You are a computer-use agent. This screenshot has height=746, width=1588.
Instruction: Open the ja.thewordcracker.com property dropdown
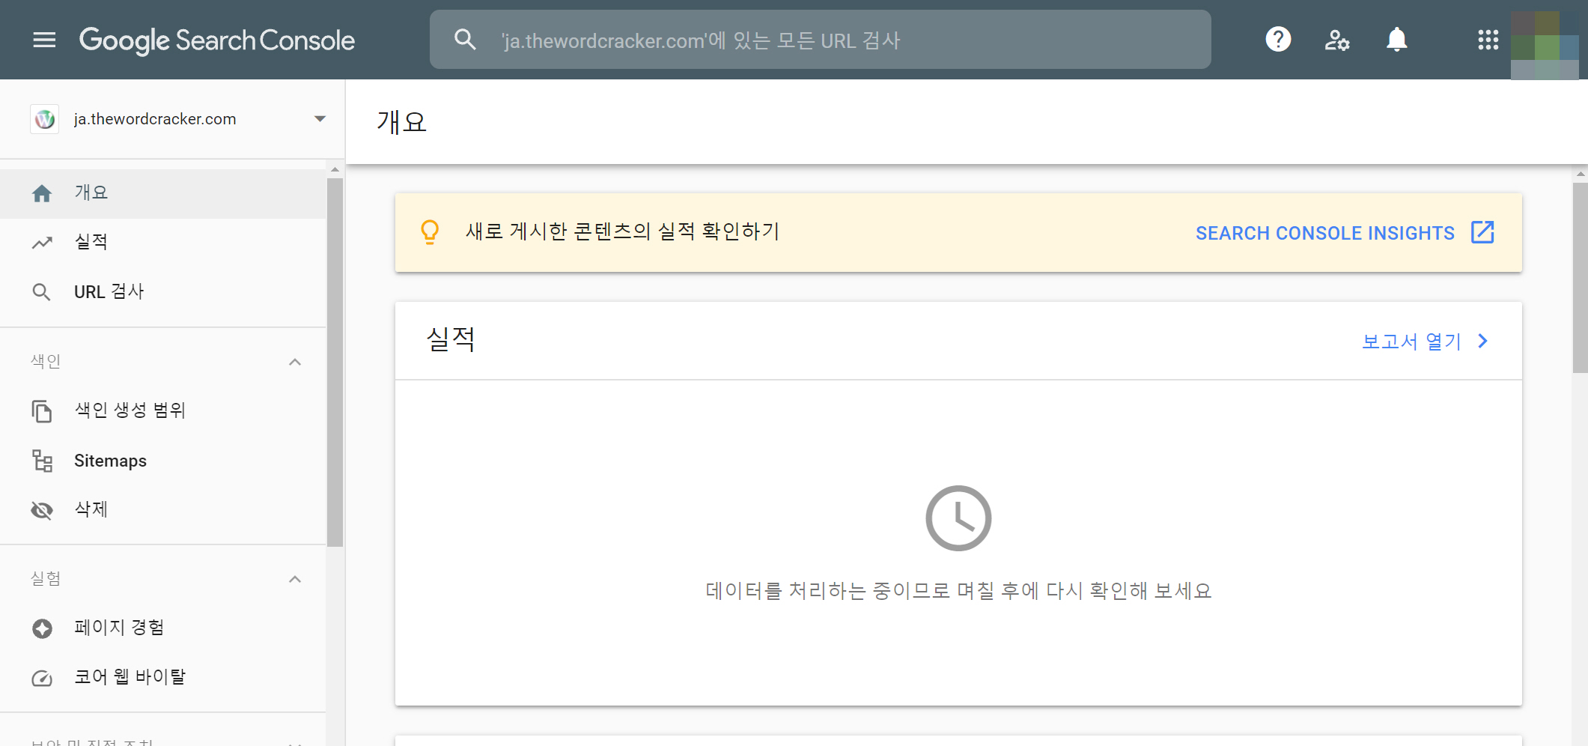pyautogui.click(x=179, y=119)
